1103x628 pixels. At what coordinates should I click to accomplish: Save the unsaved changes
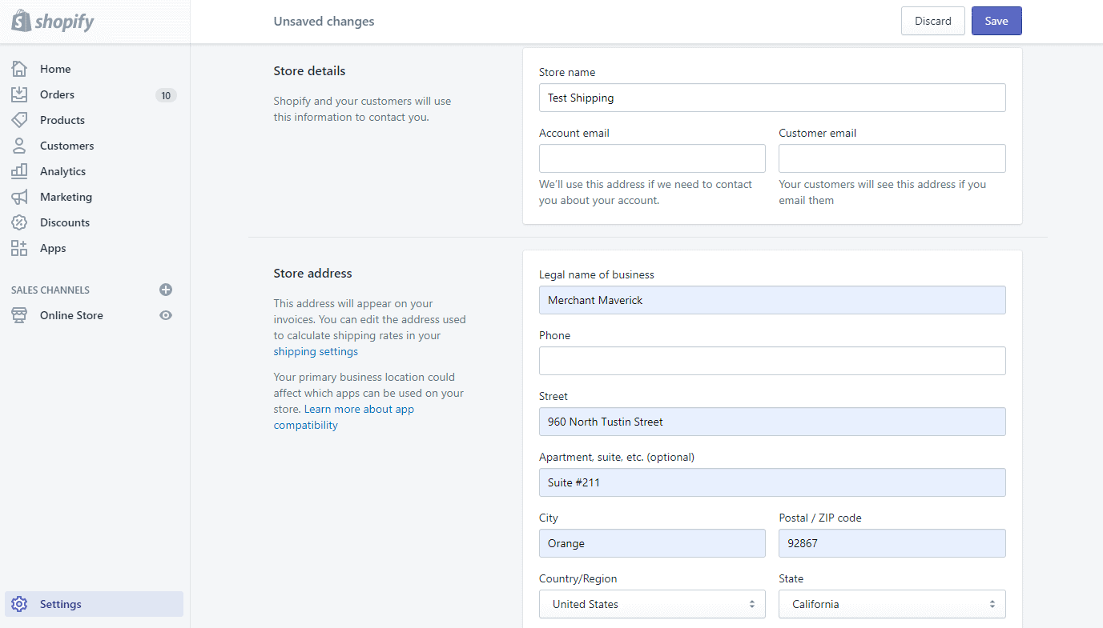click(996, 21)
